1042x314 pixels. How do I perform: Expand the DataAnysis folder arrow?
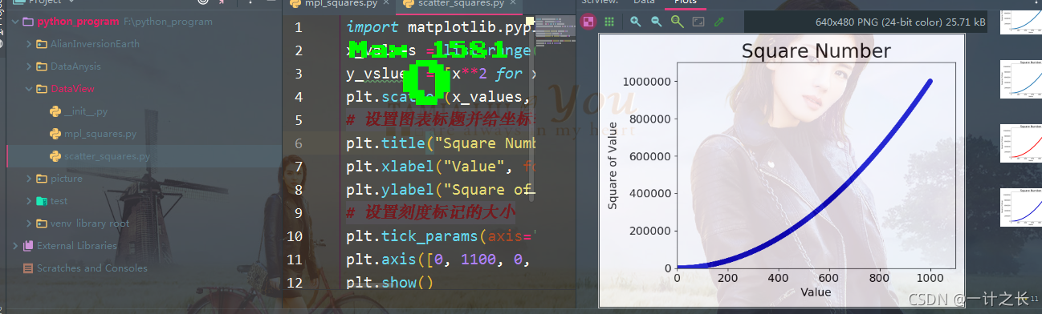click(x=30, y=66)
